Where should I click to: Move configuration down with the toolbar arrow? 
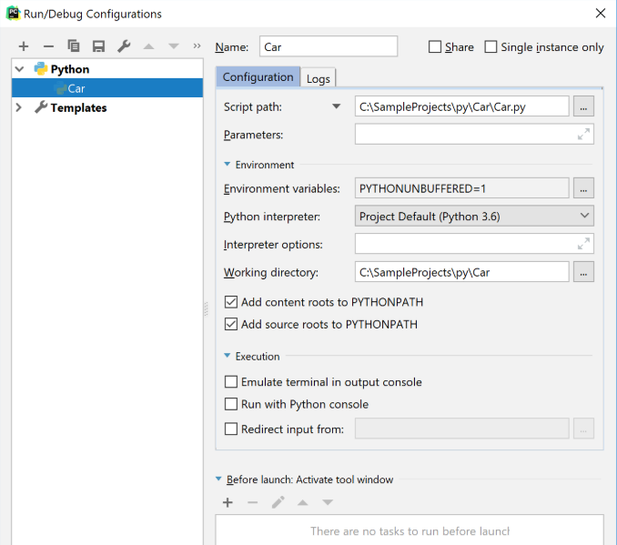point(174,46)
